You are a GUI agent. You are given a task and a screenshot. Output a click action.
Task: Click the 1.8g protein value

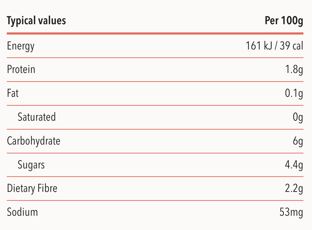[294, 69]
